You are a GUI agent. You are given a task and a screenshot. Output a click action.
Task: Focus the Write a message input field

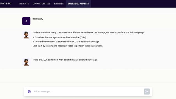pos(88,92)
